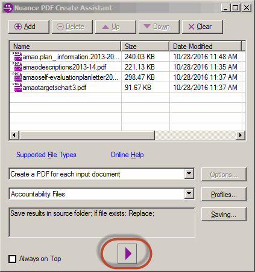
Task: Select file amao.plan_.information.2013-20...
Action: tap(71, 57)
